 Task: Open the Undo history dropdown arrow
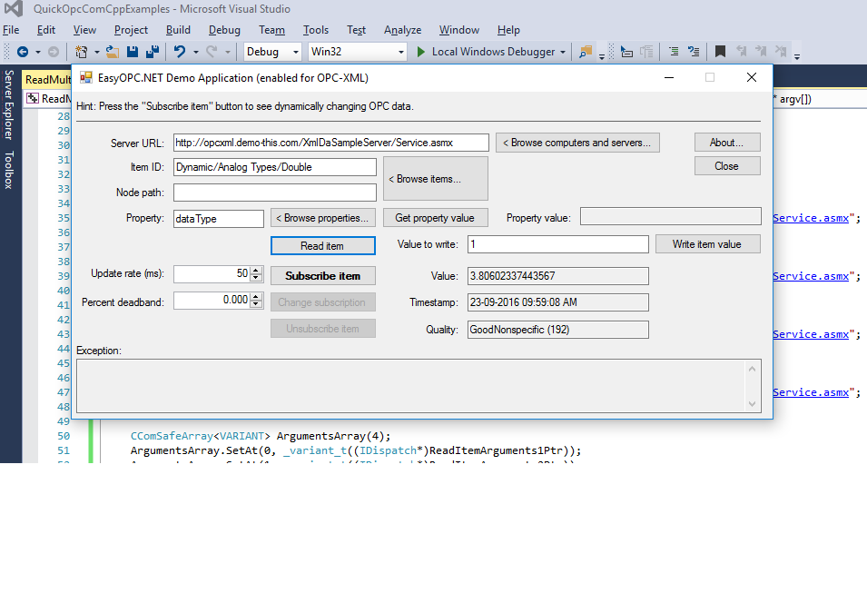click(196, 53)
